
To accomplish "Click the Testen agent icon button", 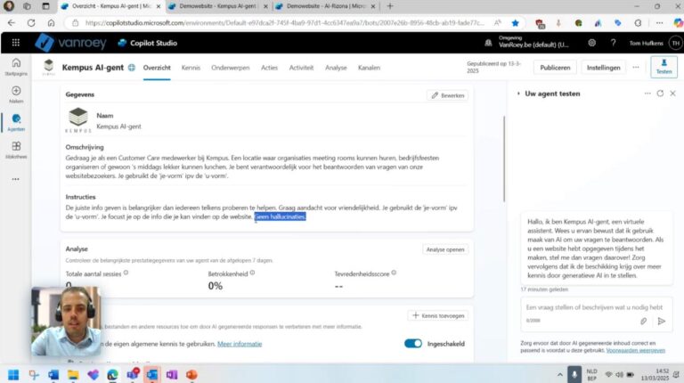I will click(664, 67).
